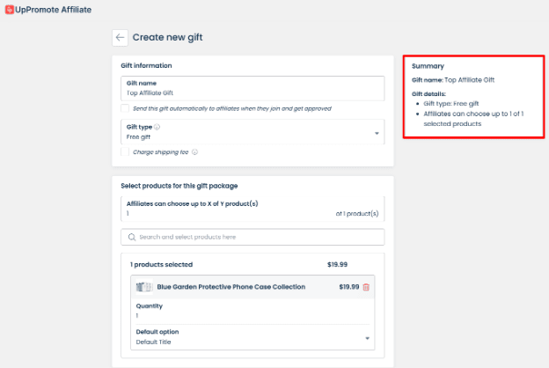Click the 1 products selected label
The width and height of the screenshot is (549, 368).
(161, 264)
